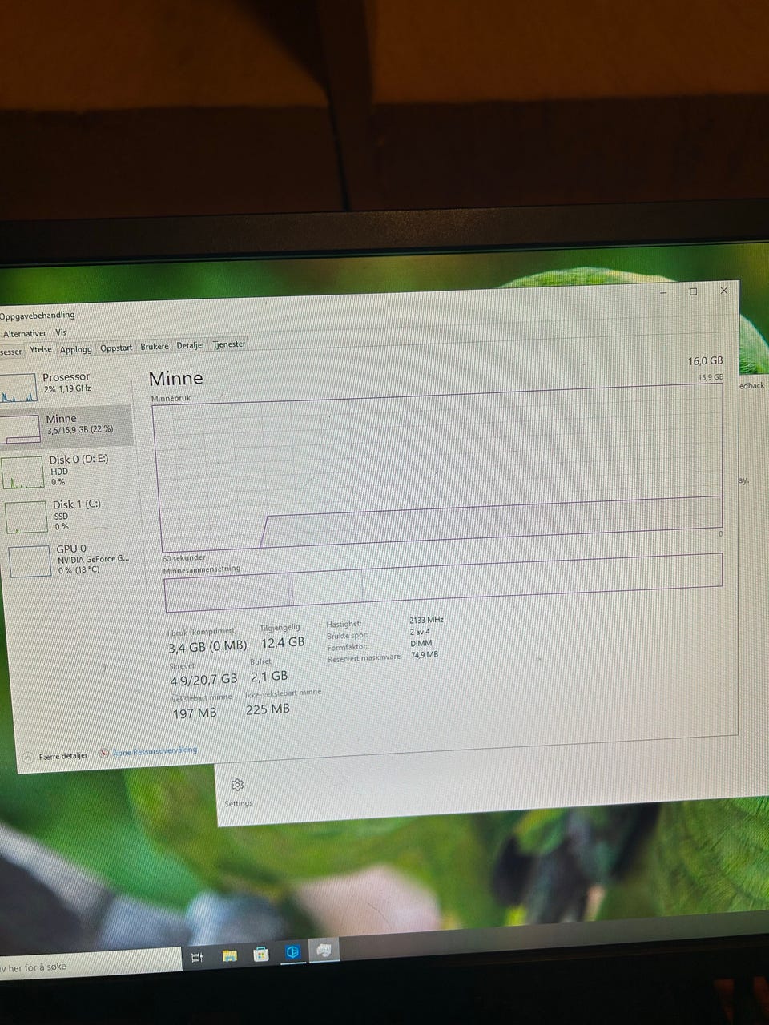Switch to the blue cube taskbar app
This screenshot has width=769, height=1025.
click(x=292, y=952)
